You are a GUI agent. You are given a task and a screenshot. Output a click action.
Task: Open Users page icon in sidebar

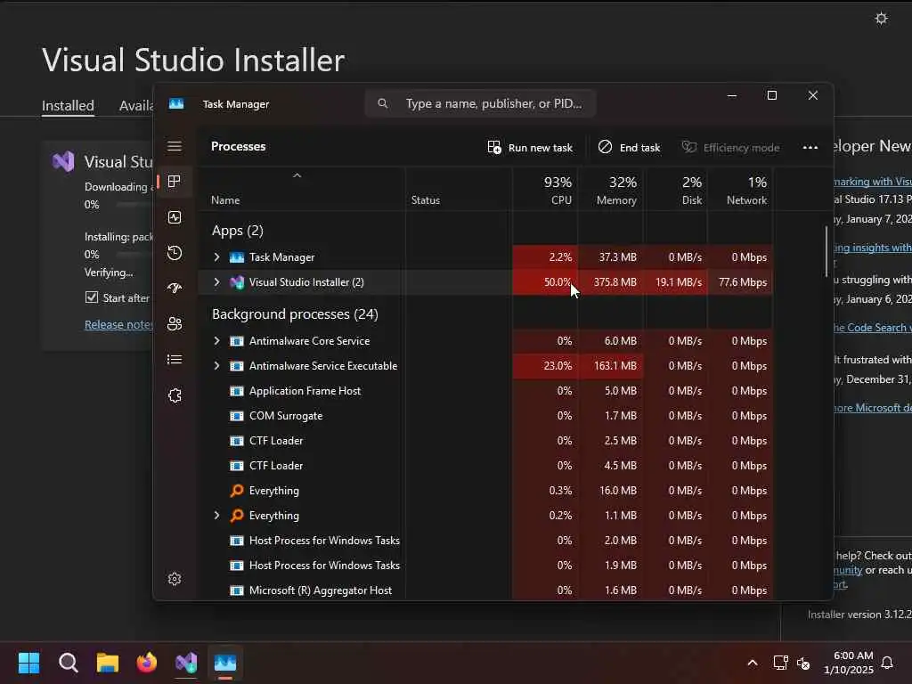175,324
